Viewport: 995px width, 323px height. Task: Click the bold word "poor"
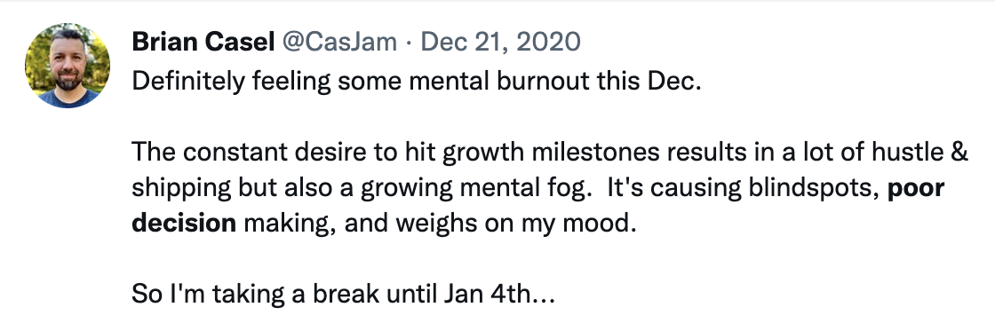point(916,189)
